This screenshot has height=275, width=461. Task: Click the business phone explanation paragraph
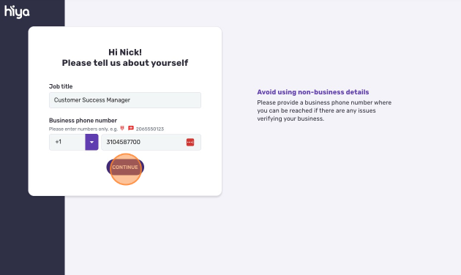click(324, 110)
